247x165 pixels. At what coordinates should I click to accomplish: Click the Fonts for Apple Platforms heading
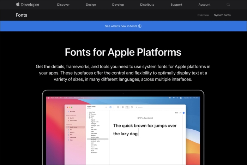point(123,52)
